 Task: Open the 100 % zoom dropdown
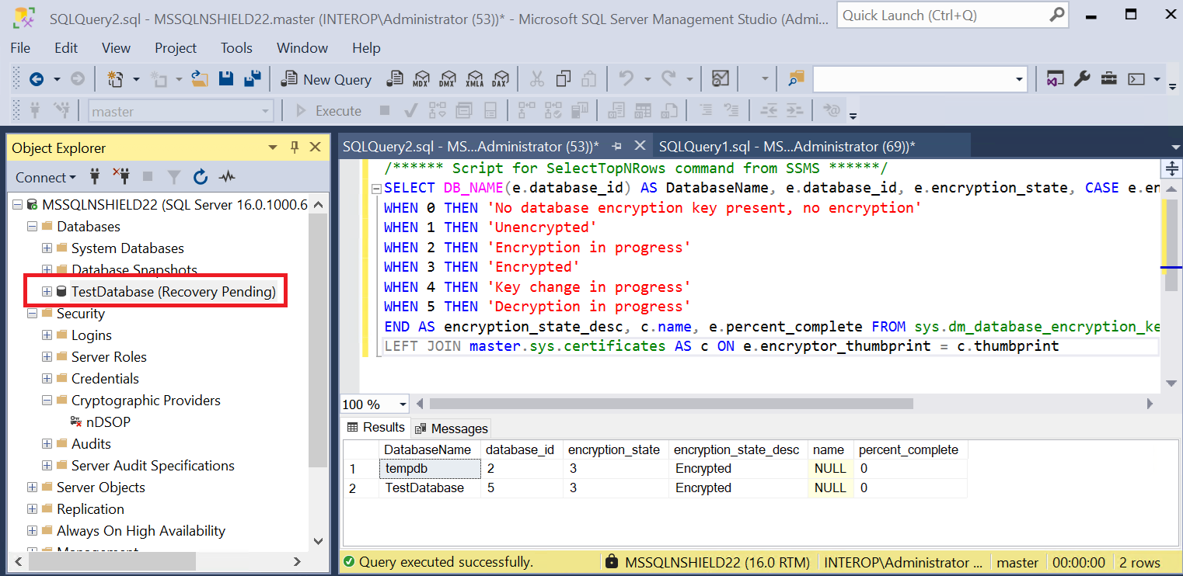click(403, 404)
